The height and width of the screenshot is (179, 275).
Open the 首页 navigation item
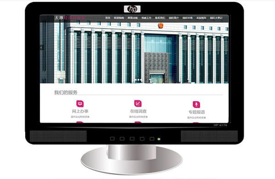pyautogui.click(x=108, y=18)
